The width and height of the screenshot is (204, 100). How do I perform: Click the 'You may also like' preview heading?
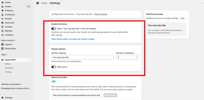click(x=157, y=25)
